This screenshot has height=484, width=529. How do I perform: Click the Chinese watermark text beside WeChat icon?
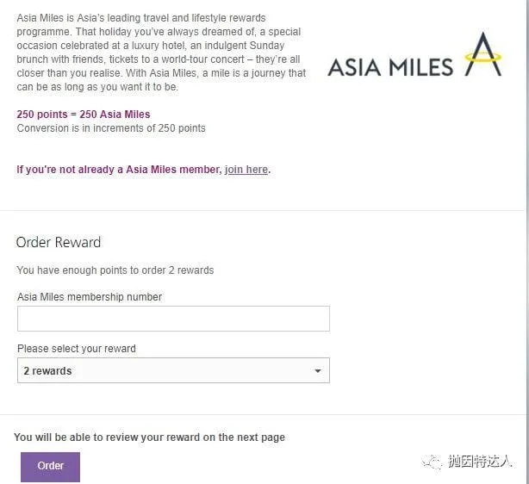pos(481,461)
